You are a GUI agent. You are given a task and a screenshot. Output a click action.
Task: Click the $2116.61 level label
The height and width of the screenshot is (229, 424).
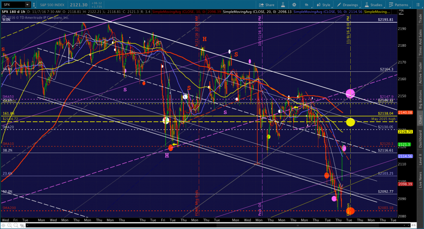tap(385, 150)
